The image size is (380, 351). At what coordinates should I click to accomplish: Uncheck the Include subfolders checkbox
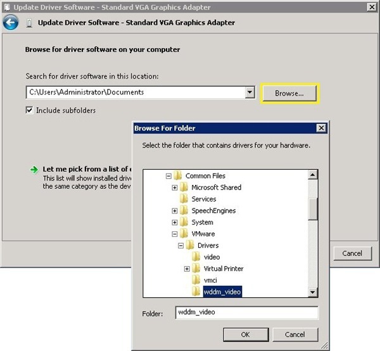point(29,110)
